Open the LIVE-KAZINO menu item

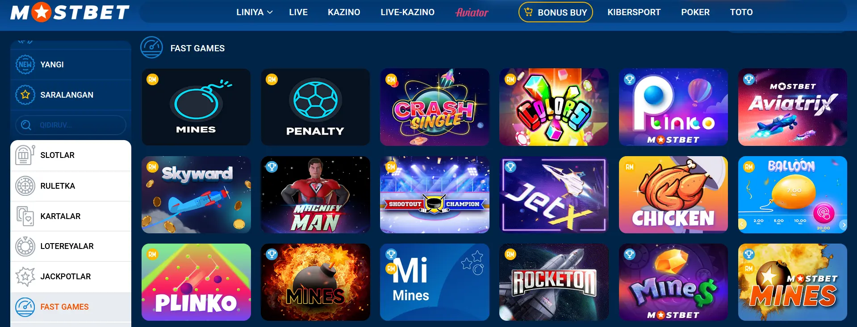tap(407, 12)
